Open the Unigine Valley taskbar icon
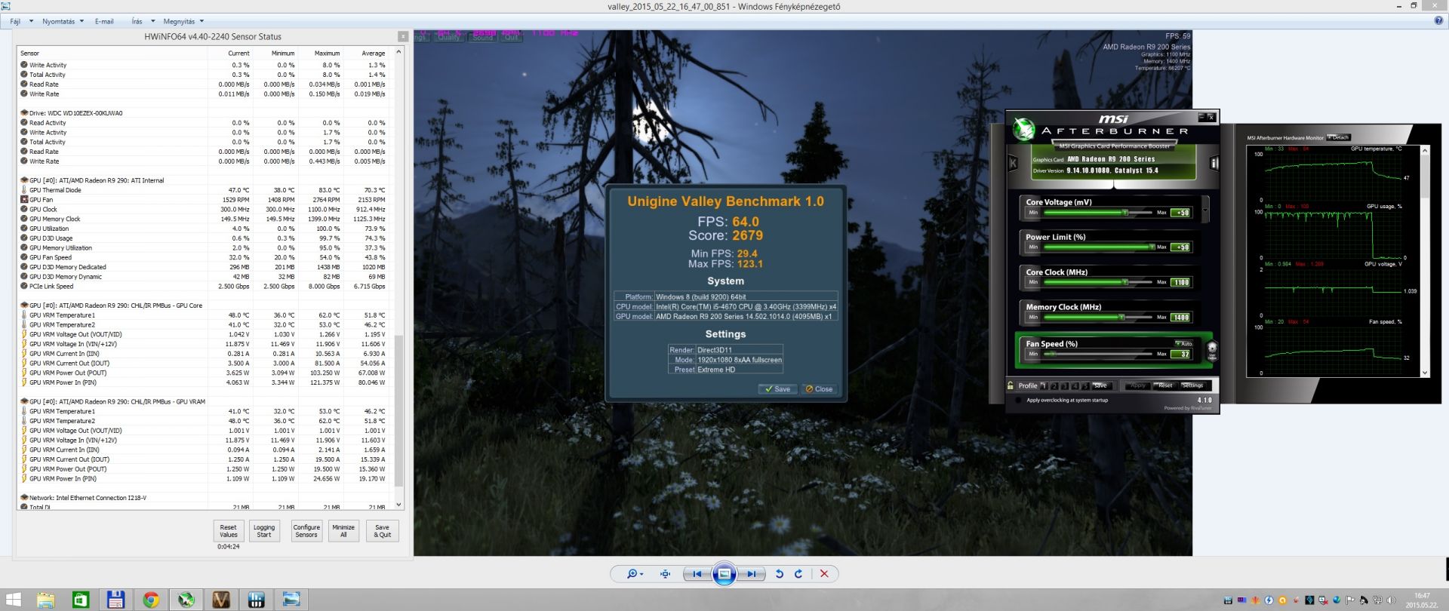Viewport: 1449px width, 611px height. point(221,600)
